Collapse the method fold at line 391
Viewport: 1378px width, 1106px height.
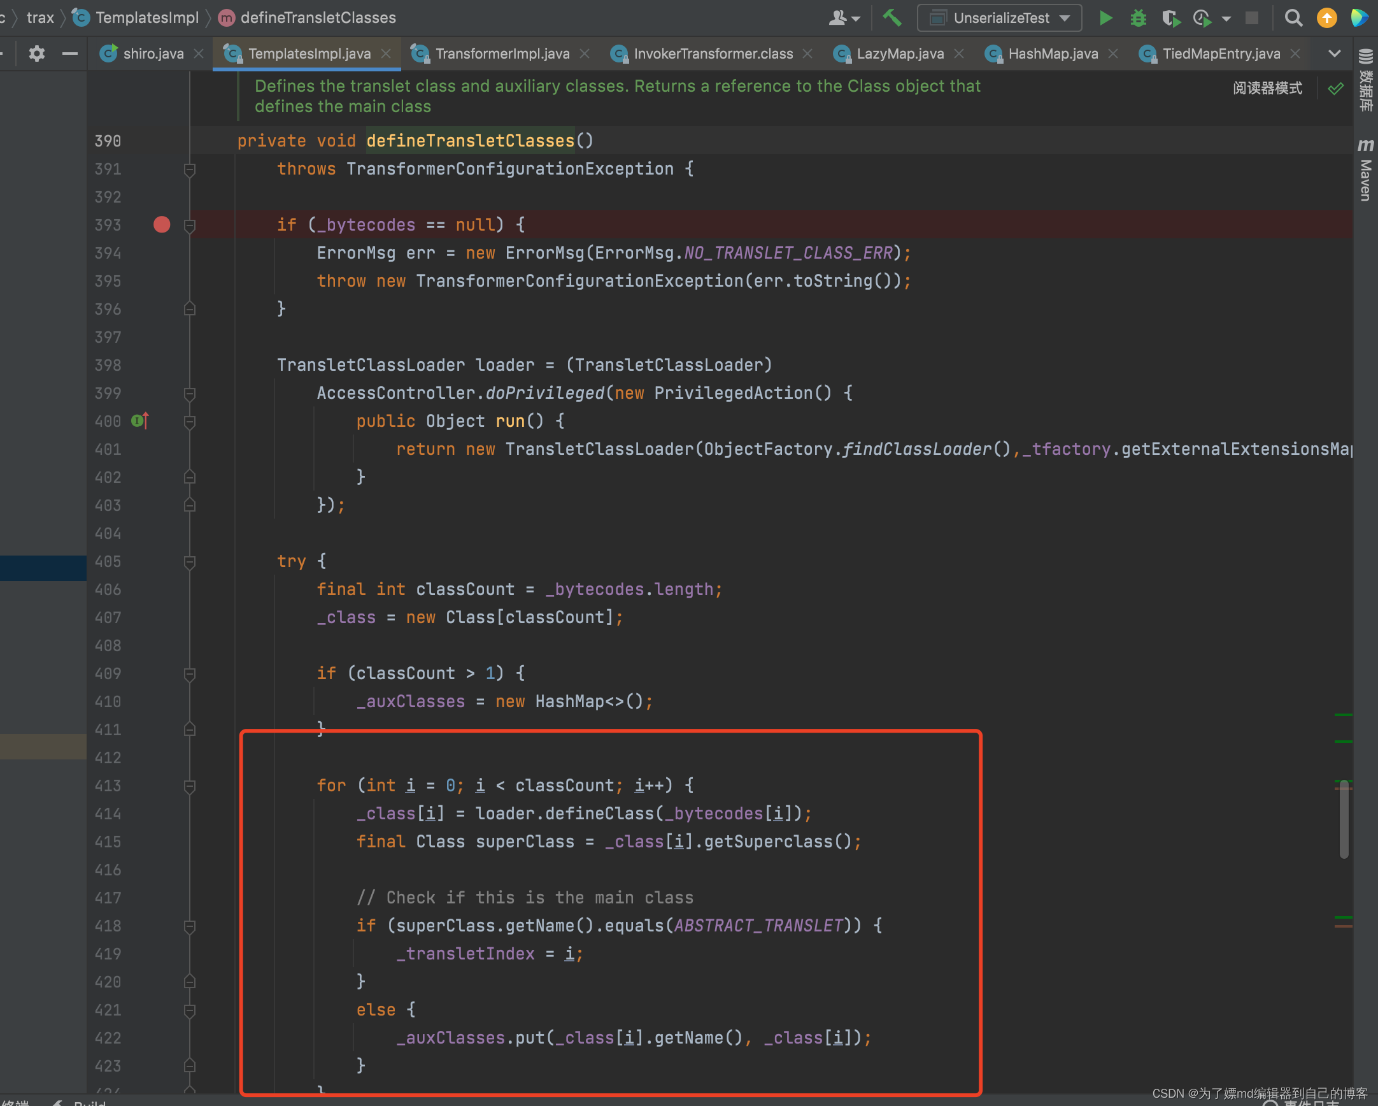(x=189, y=169)
